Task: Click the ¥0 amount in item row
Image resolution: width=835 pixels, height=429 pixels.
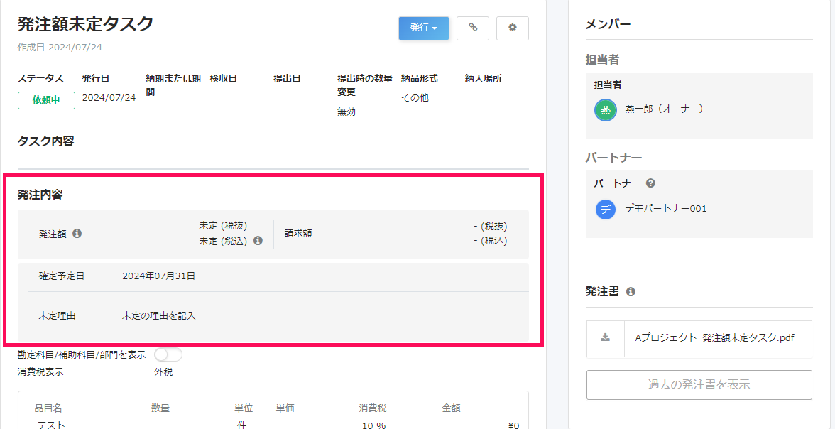Action: click(x=513, y=425)
